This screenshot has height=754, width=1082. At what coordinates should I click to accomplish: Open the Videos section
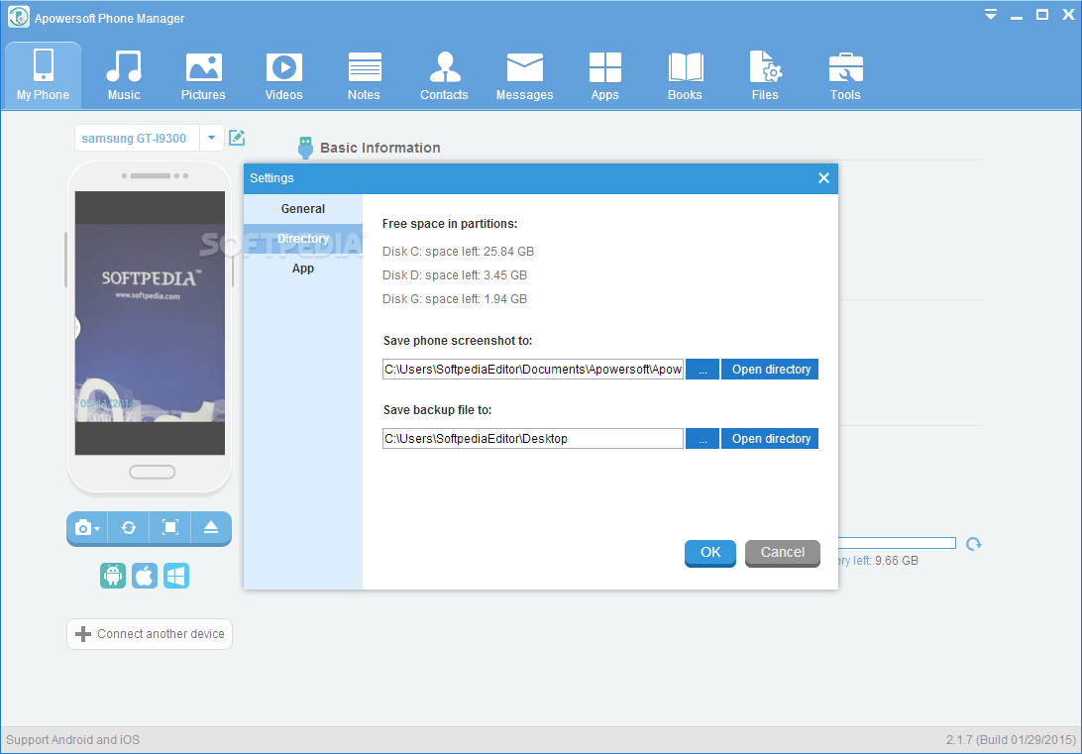[x=283, y=75]
